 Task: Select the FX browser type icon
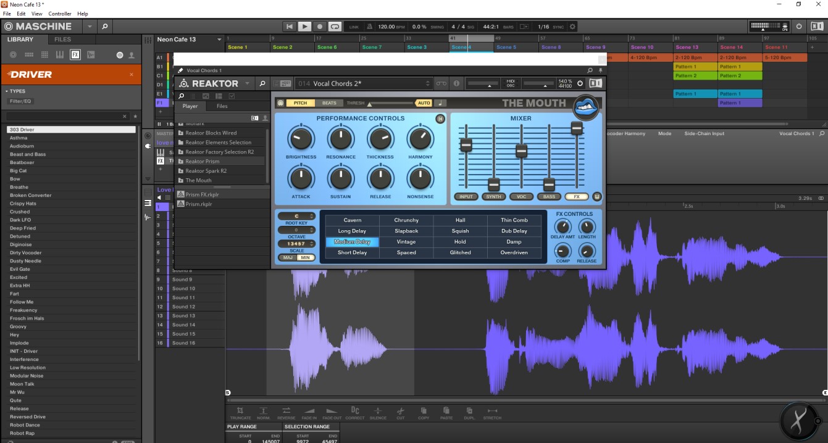tap(75, 54)
